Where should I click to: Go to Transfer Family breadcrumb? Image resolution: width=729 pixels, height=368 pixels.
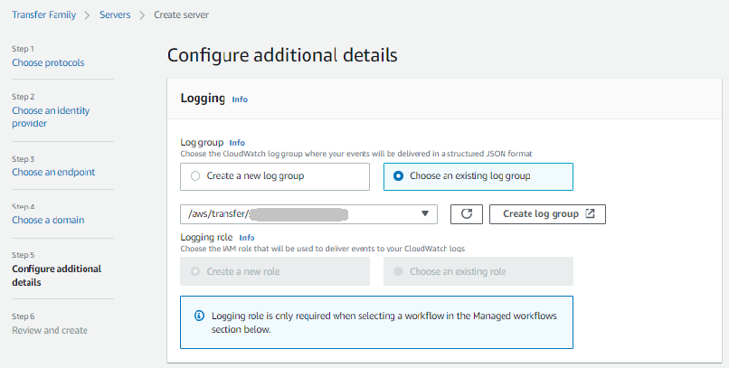click(x=43, y=16)
